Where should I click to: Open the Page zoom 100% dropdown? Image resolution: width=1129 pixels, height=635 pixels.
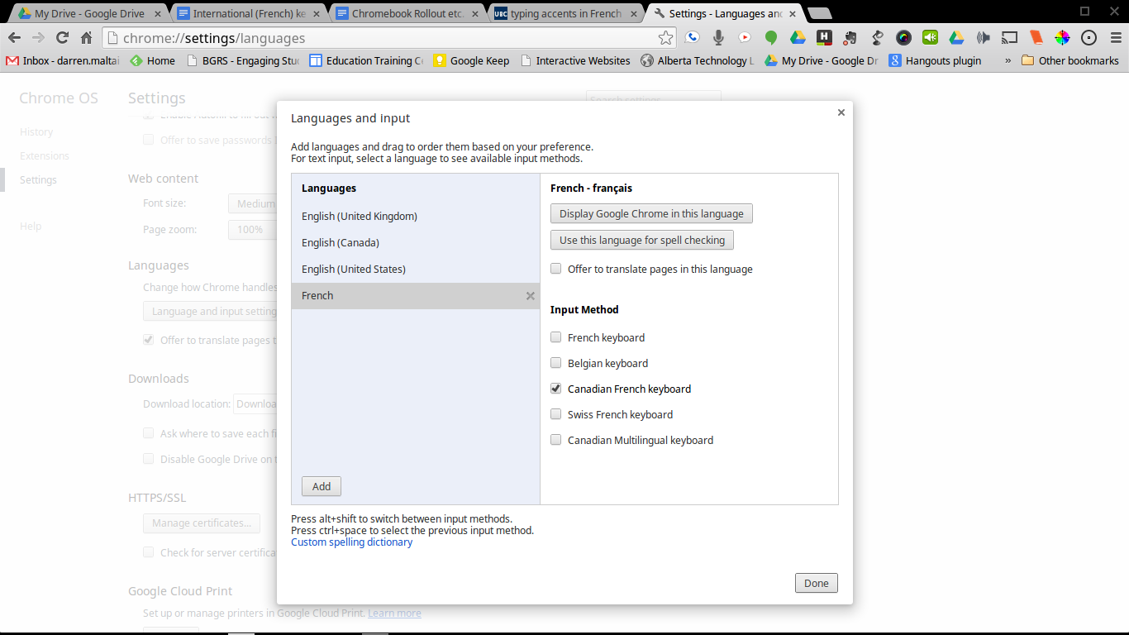click(x=252, y=230)
